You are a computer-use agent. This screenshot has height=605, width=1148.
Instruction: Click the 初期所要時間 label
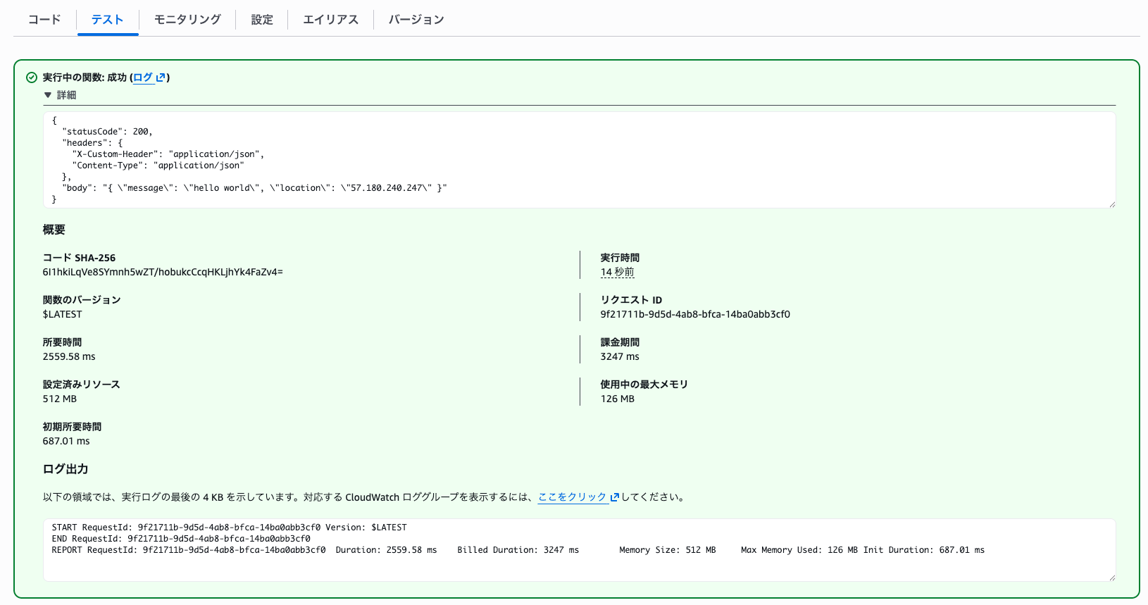point(72,427)
